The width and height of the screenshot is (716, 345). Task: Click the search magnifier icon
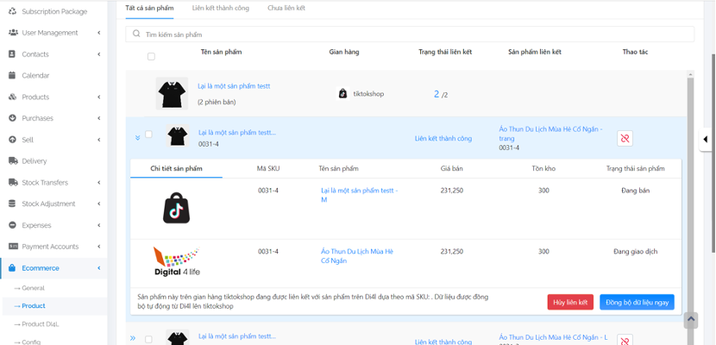[136, 34]
